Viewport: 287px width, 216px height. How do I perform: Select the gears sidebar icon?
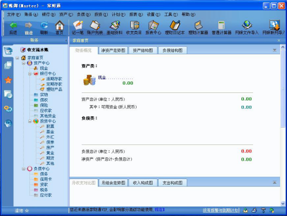point(8,109)
